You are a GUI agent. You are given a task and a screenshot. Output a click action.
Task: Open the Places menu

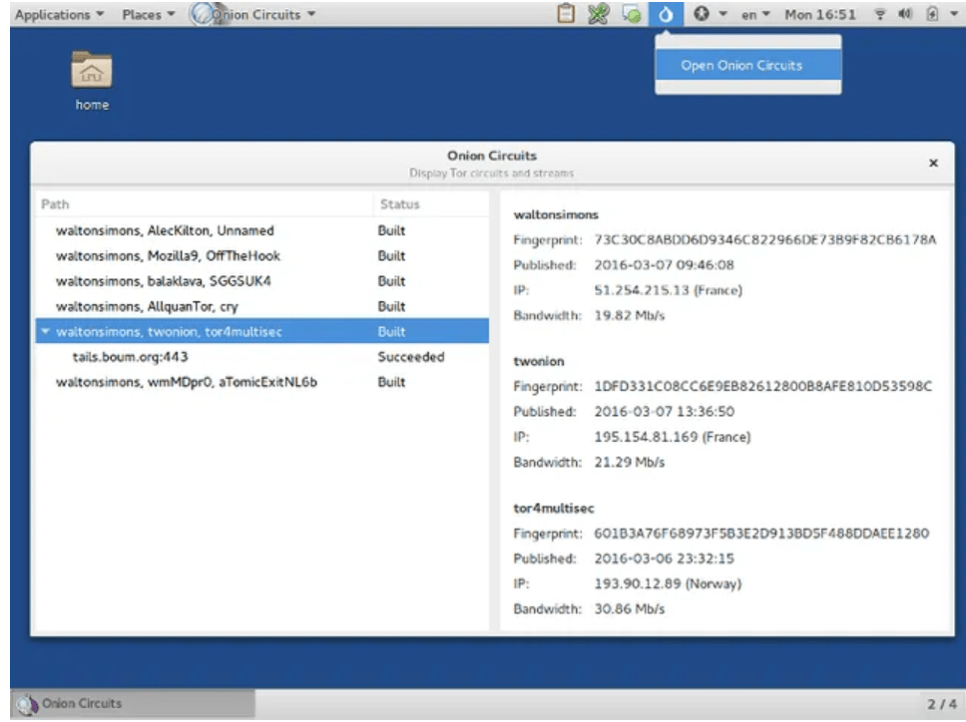tap(149, 14)
